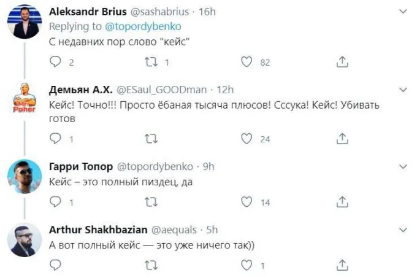Image resolution: width=417 pixels, height=278 pixels.
Task: Reply to Демьян А.Х.'s tweet
Action: pyautogui.click(x=56, y=139)
